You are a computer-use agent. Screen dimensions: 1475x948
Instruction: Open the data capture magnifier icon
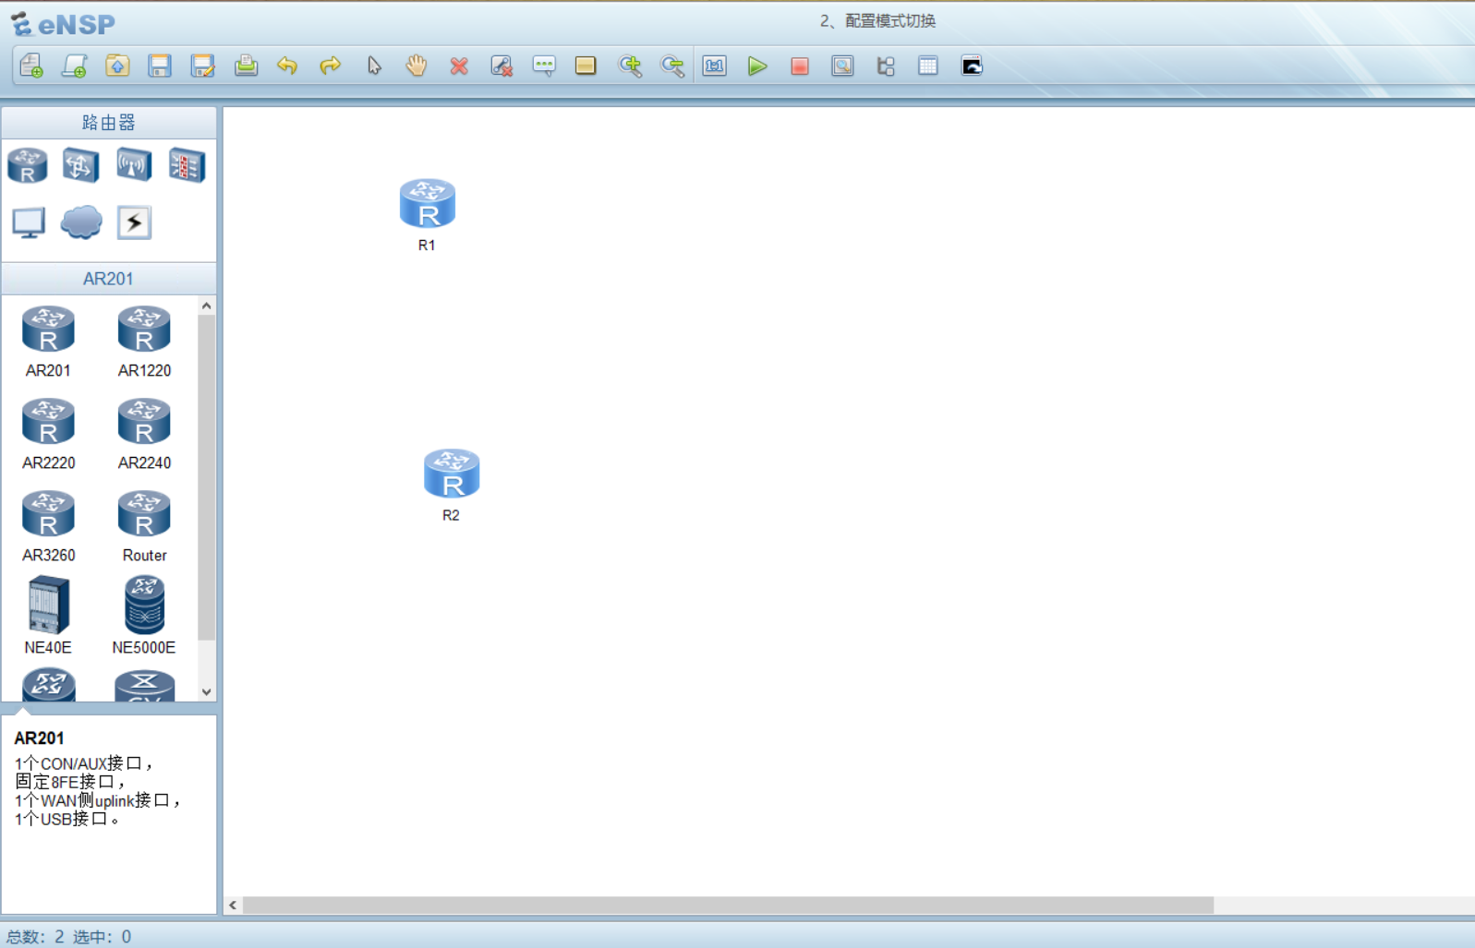tap(842, 66)
